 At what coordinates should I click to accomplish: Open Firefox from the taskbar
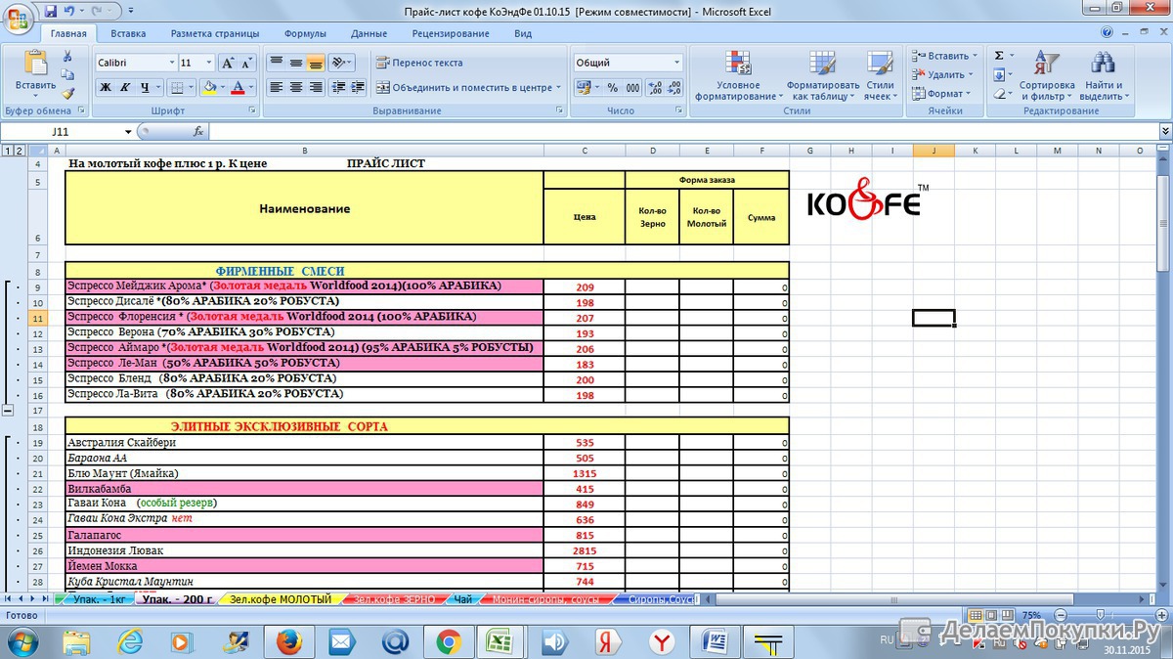point(287,641)
